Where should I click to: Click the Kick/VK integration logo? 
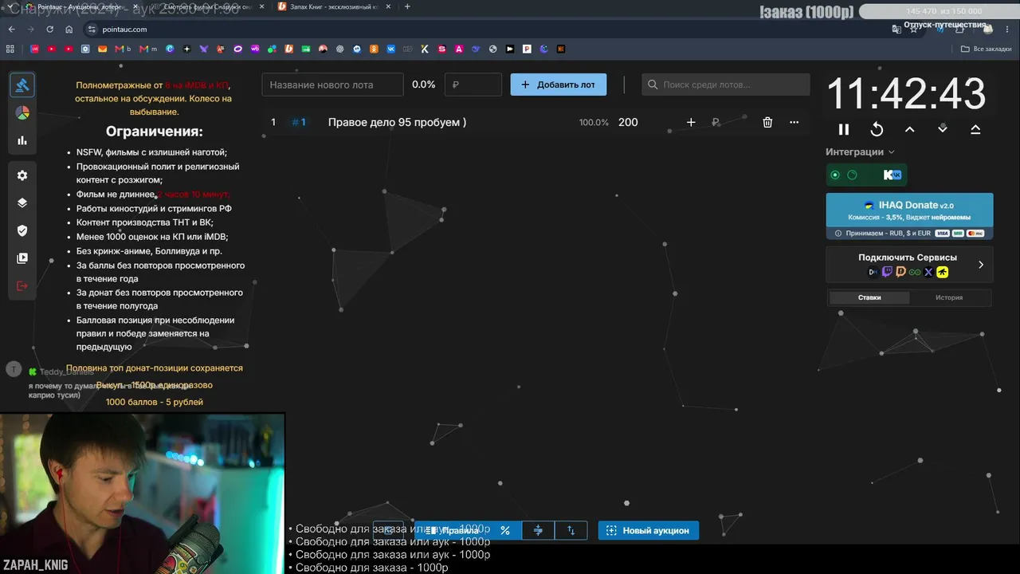click(892, 175)
